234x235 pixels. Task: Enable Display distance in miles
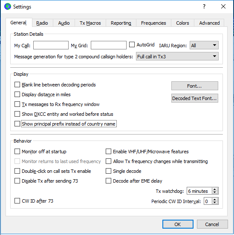17,95
